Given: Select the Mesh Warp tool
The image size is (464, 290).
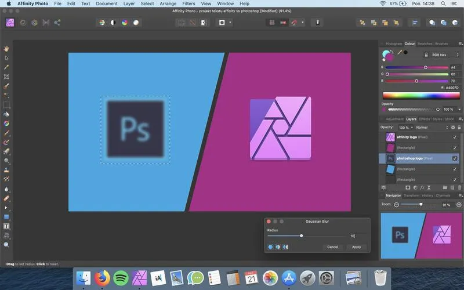Looking at the screenshot, I should click(x=6, y=235).
